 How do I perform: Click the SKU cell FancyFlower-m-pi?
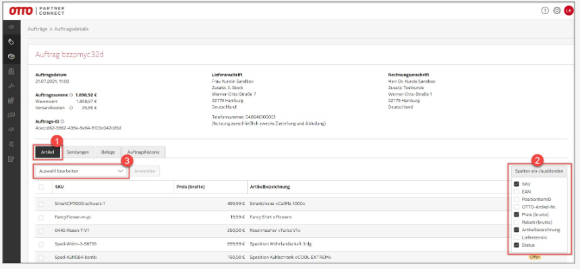[x=72, y=217]
